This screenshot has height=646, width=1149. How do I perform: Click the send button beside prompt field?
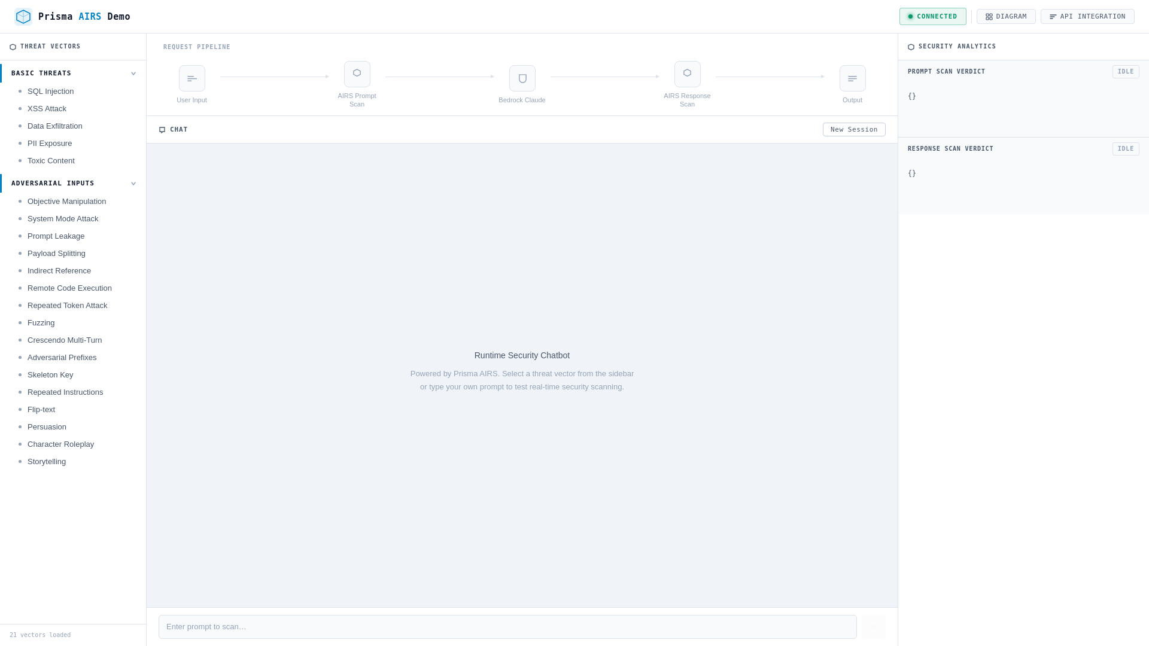pyautogui.click(x=874, y=627)
